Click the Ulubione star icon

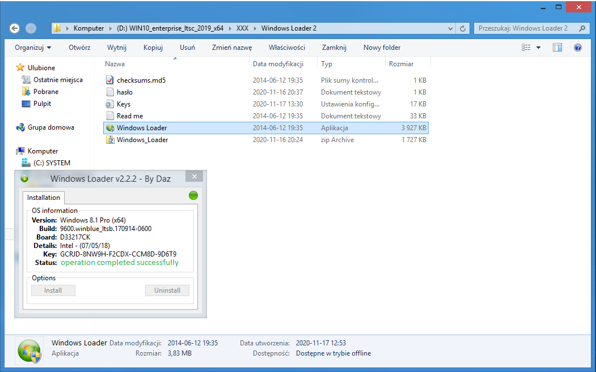pyautogui.click(x=20, y=67)
